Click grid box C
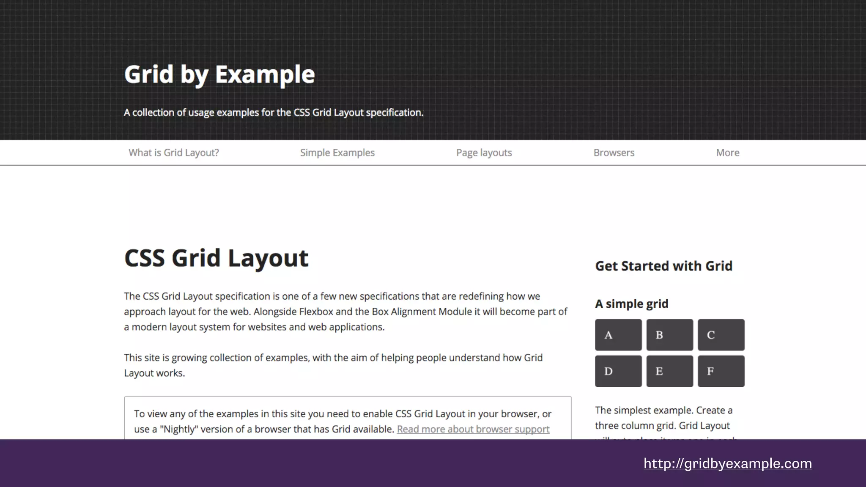 tap(721, 335)
